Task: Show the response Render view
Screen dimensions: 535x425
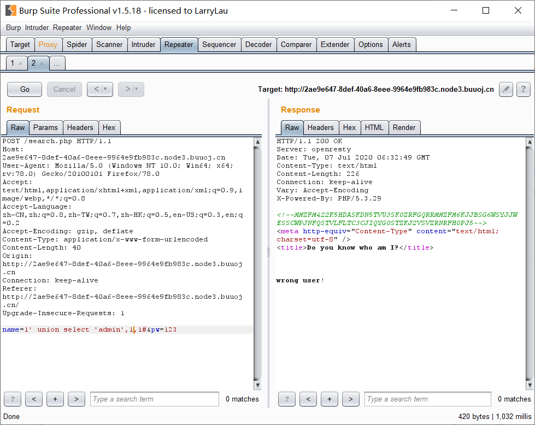Action: pos(404,128)
